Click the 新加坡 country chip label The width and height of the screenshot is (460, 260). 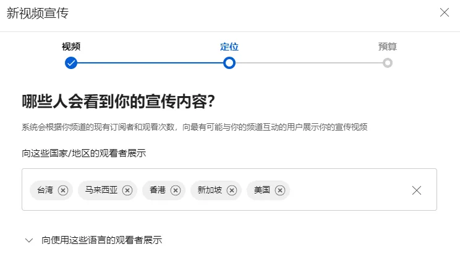pyautogui.click(x=210, y=190)
